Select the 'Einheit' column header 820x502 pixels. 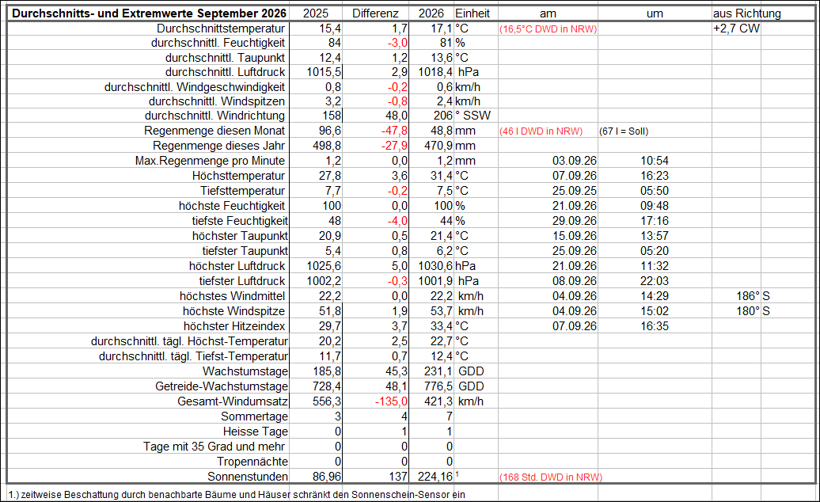pyautogui.click(x=473, y=13)
